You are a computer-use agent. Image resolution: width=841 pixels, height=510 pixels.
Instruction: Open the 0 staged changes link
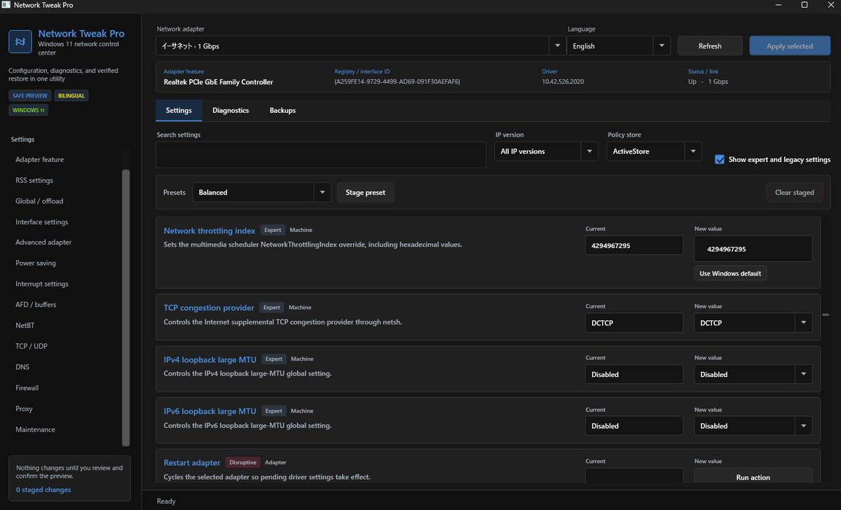[43, 490]
